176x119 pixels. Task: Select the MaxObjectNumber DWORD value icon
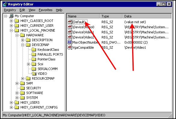[69, 42]
